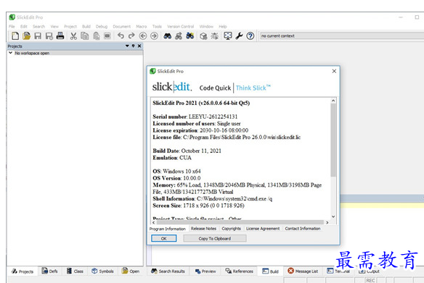Select the Program Information tab in the dialog
This screenshot has height=283, width=424.
168,229
